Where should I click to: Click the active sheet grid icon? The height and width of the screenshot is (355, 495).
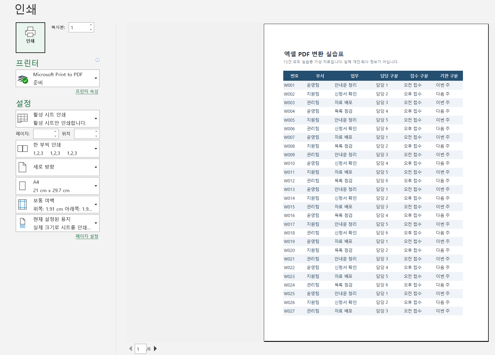pos(23,118)
